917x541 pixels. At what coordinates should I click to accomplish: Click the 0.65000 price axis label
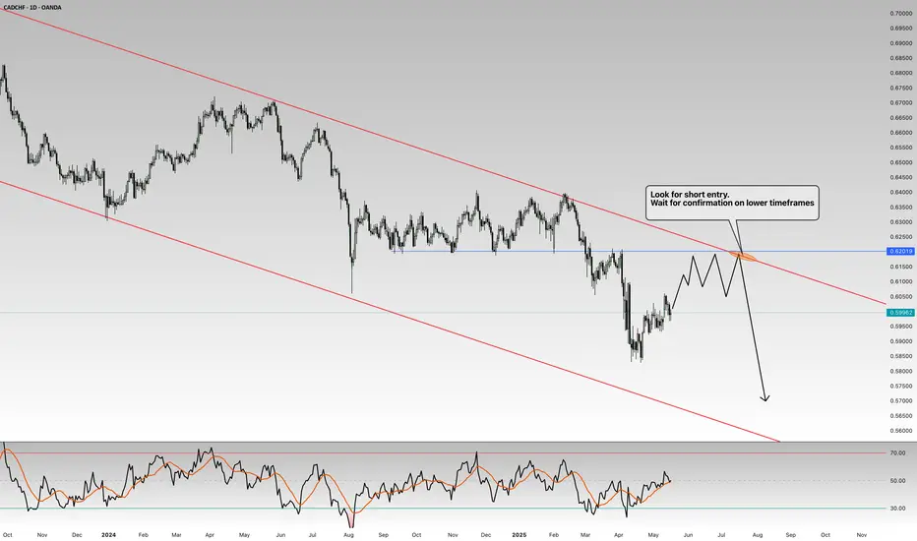coord(900,162)
